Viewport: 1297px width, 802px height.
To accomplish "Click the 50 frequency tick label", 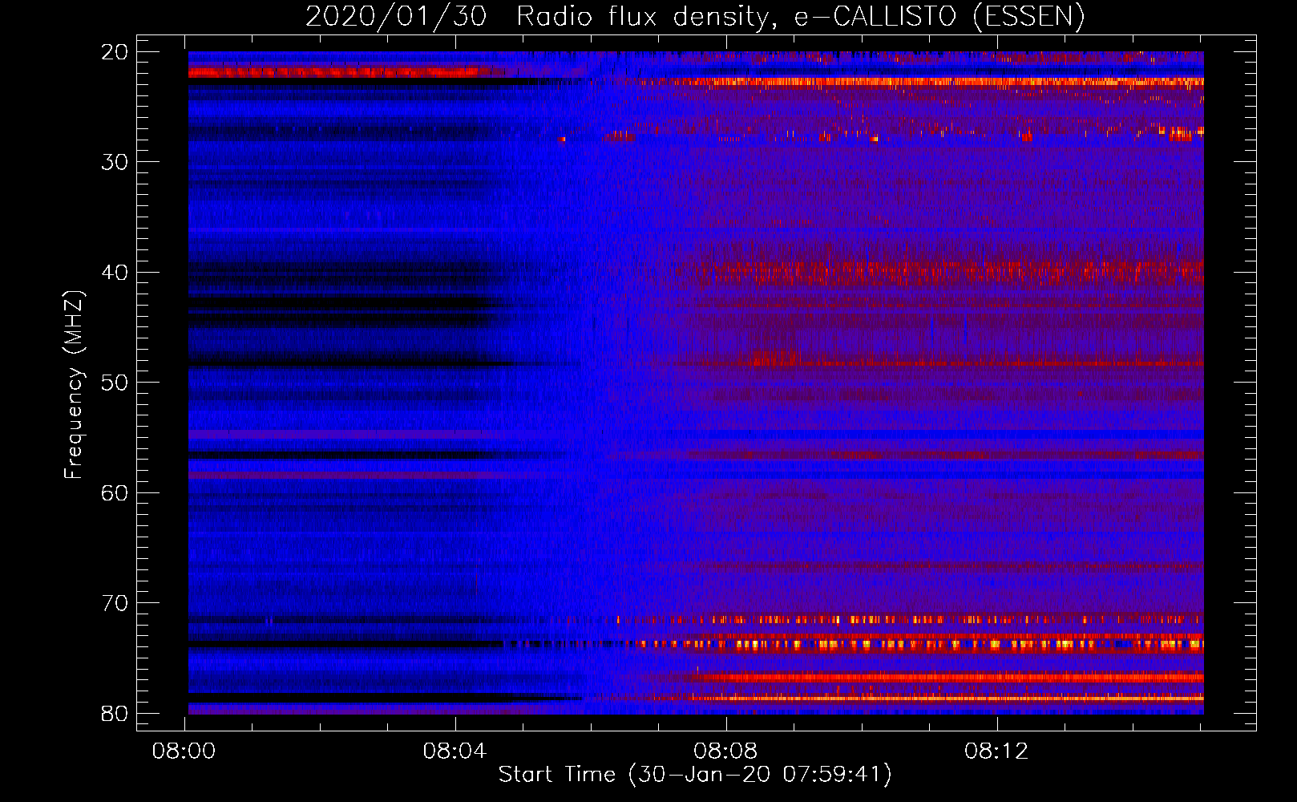I will (x=115, y=383).
